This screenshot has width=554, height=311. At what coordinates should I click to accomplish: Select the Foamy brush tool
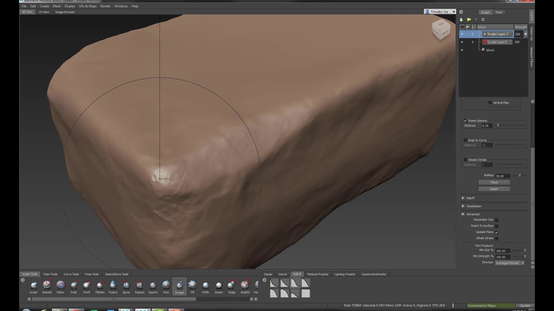(x=113, y=287)
